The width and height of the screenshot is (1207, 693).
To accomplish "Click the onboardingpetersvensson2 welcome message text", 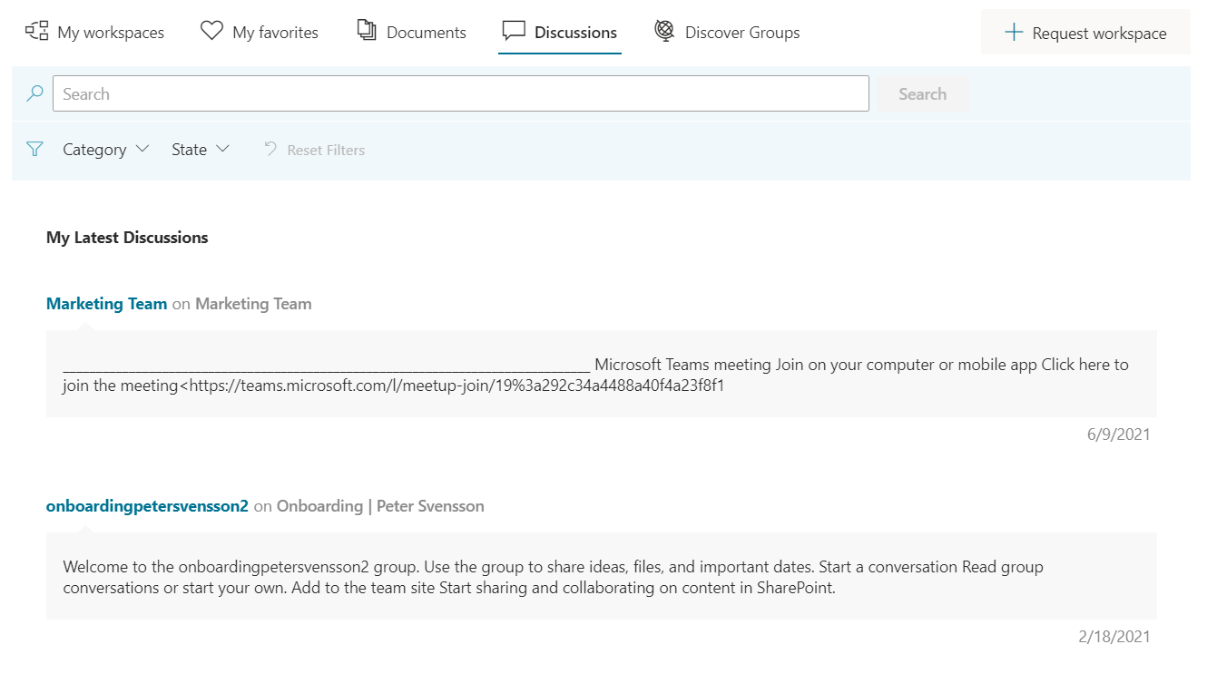I will [553, 577].
